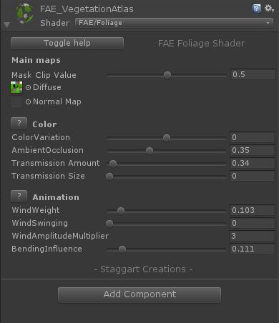This screenshot has width=279, height=323.
Task: Click the BendingInfluence value field
Action: 253,249
